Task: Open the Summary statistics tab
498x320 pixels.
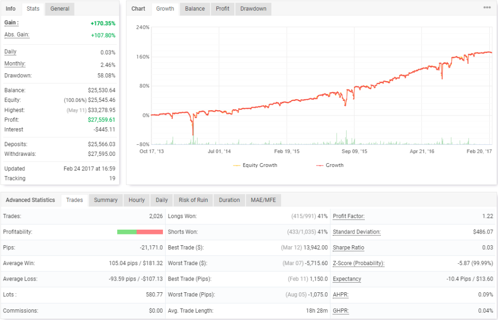Action: [106, 200]
